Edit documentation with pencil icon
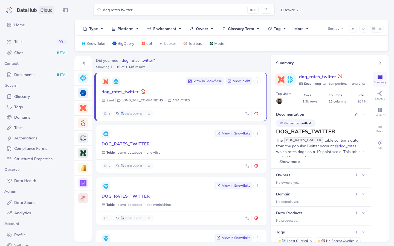The image size is (394, 246). tap(357, 114)
